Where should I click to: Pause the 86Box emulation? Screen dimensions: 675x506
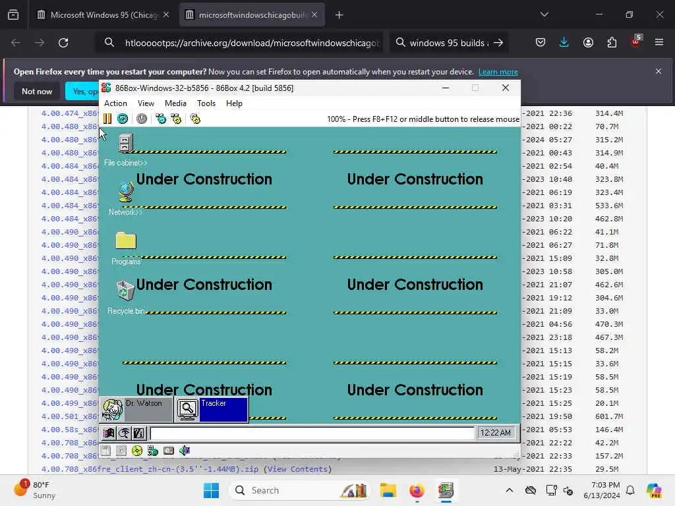click(x=107, y=119)
